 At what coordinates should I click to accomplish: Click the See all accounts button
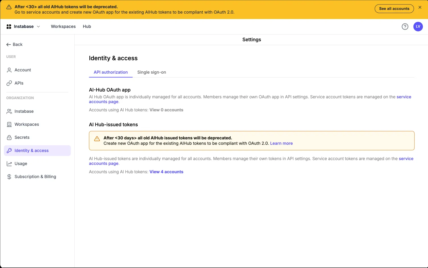pos(394,8)
